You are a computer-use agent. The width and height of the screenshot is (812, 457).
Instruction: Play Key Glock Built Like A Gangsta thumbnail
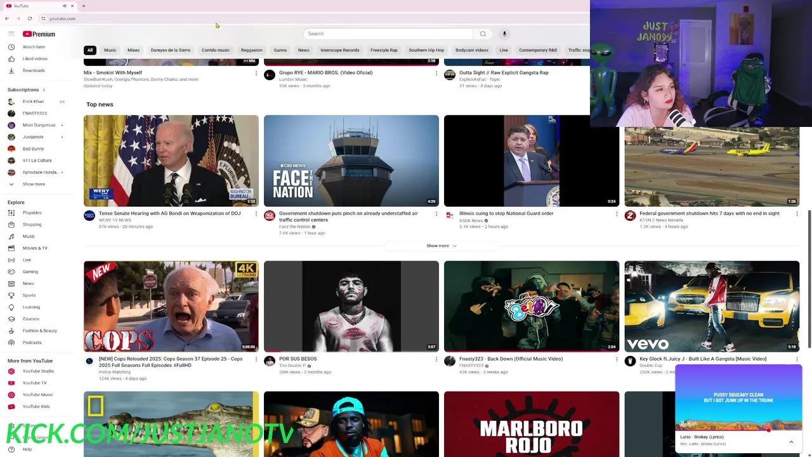coord(712,306)
